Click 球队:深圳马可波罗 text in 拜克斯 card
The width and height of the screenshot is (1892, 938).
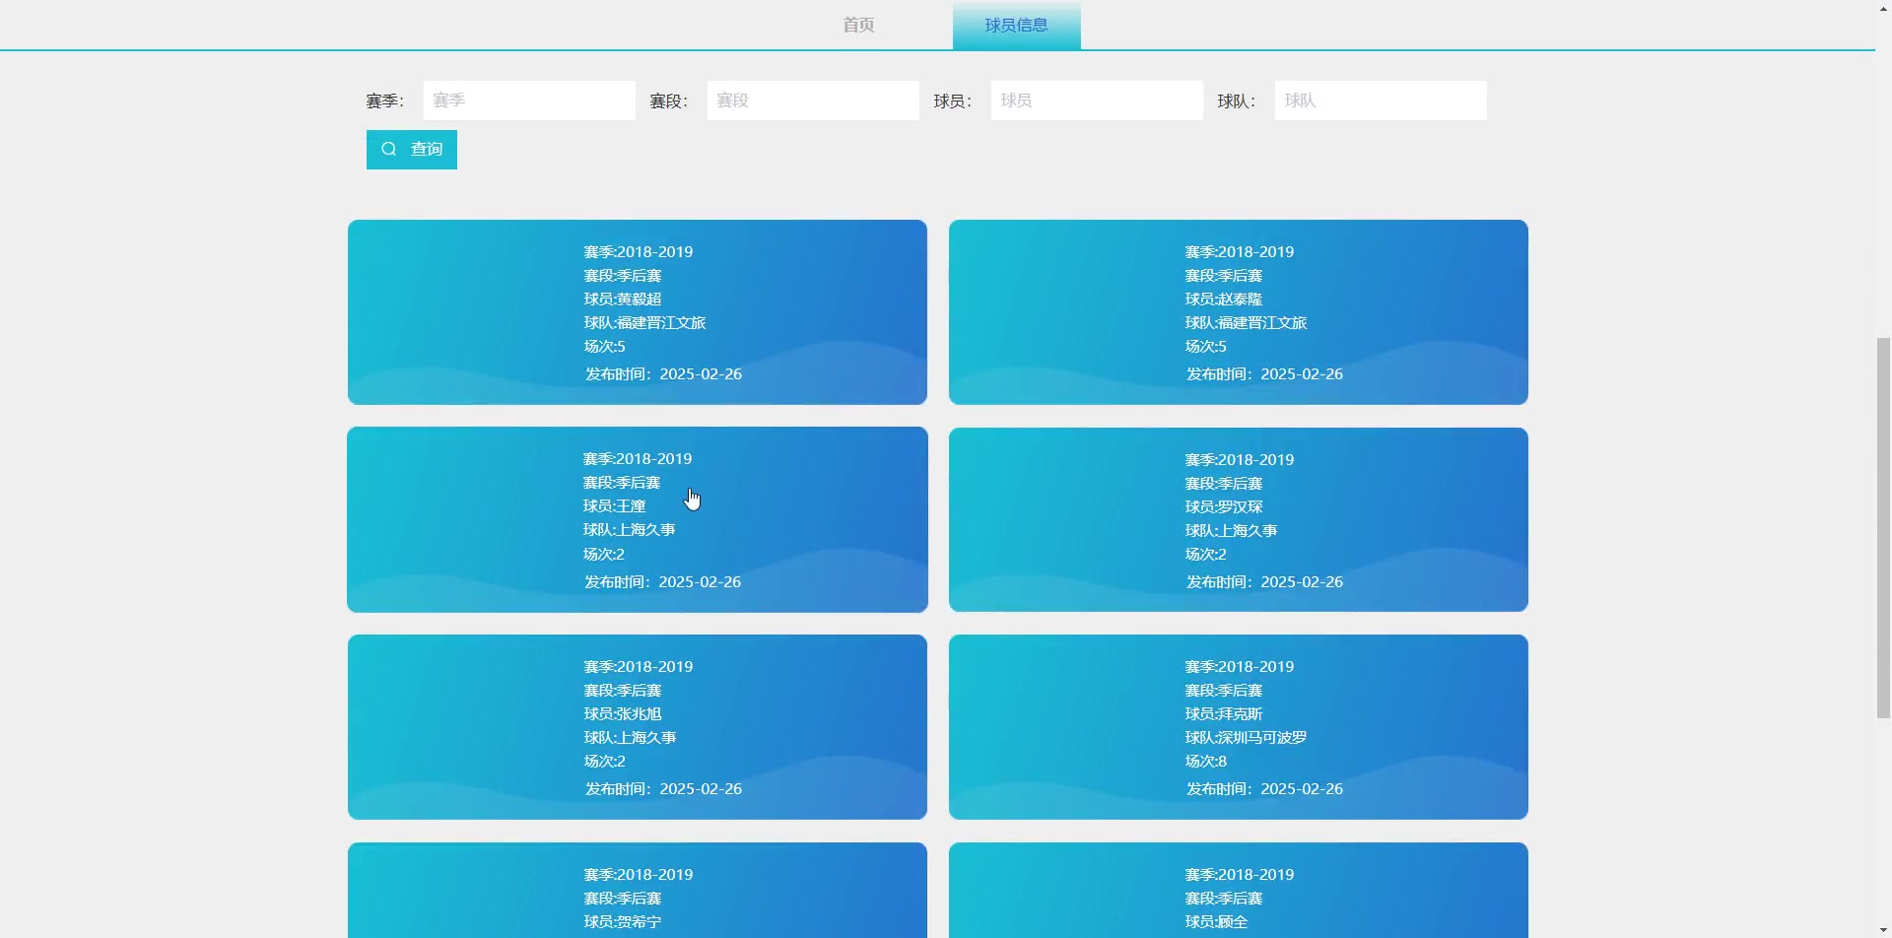click(1246, 737)
